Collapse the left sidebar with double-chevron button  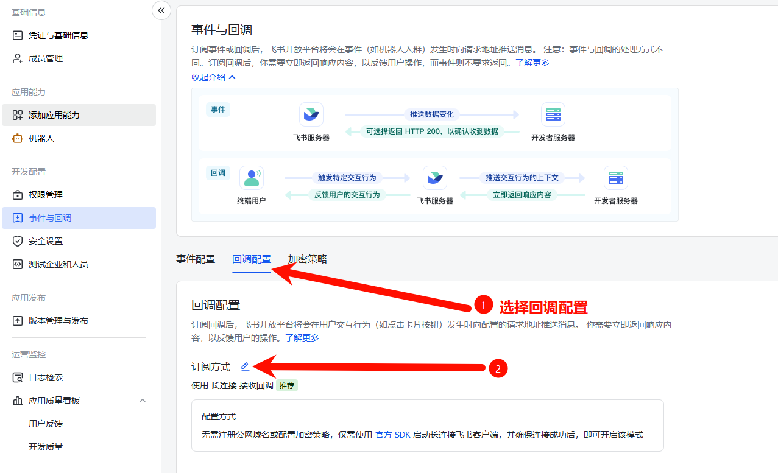tap(161, 10)
